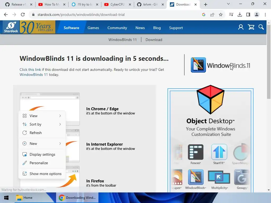The height and width of the screenshot is (203, 271).
Task: Click the Stardock logo in the header
Action: point(11,27)
